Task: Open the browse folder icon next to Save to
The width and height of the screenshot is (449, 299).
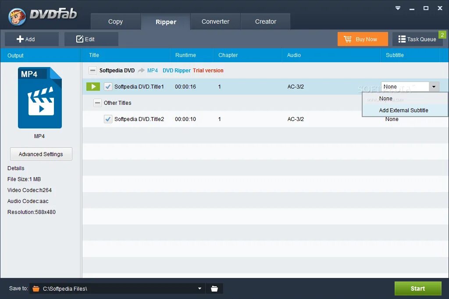Action: click(214, 288)
